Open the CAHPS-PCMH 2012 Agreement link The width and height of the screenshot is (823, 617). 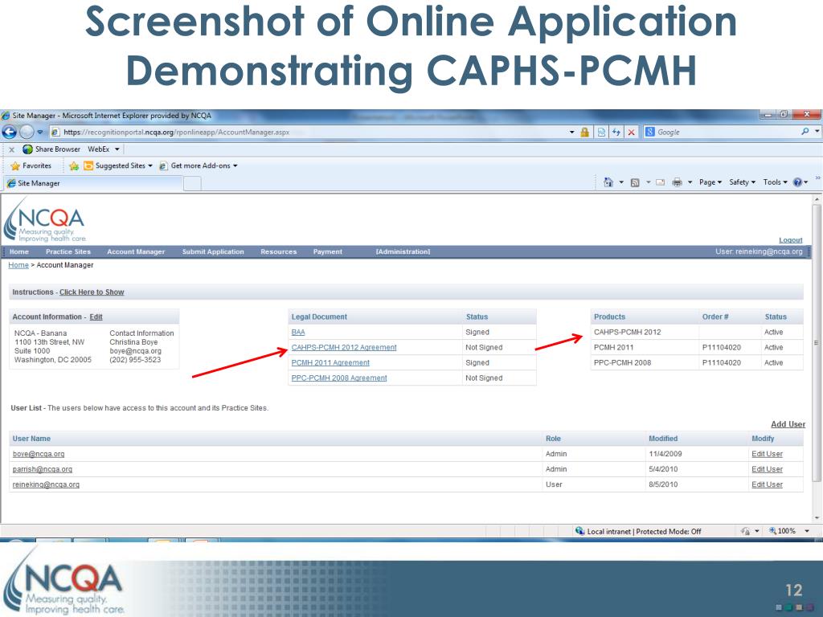[x=344, y=347]
